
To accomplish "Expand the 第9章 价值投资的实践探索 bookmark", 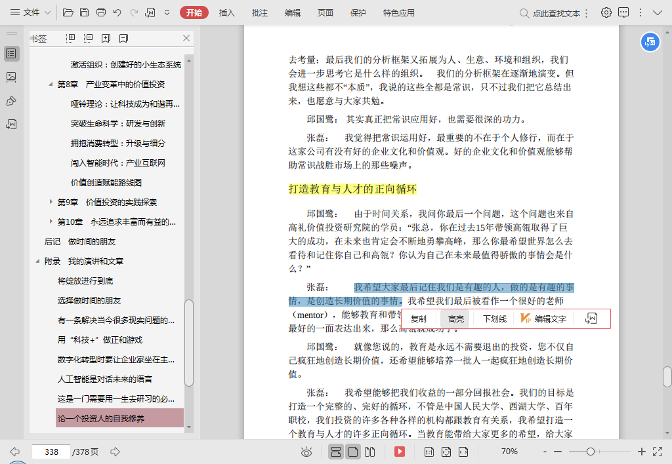I will point(52,202).
